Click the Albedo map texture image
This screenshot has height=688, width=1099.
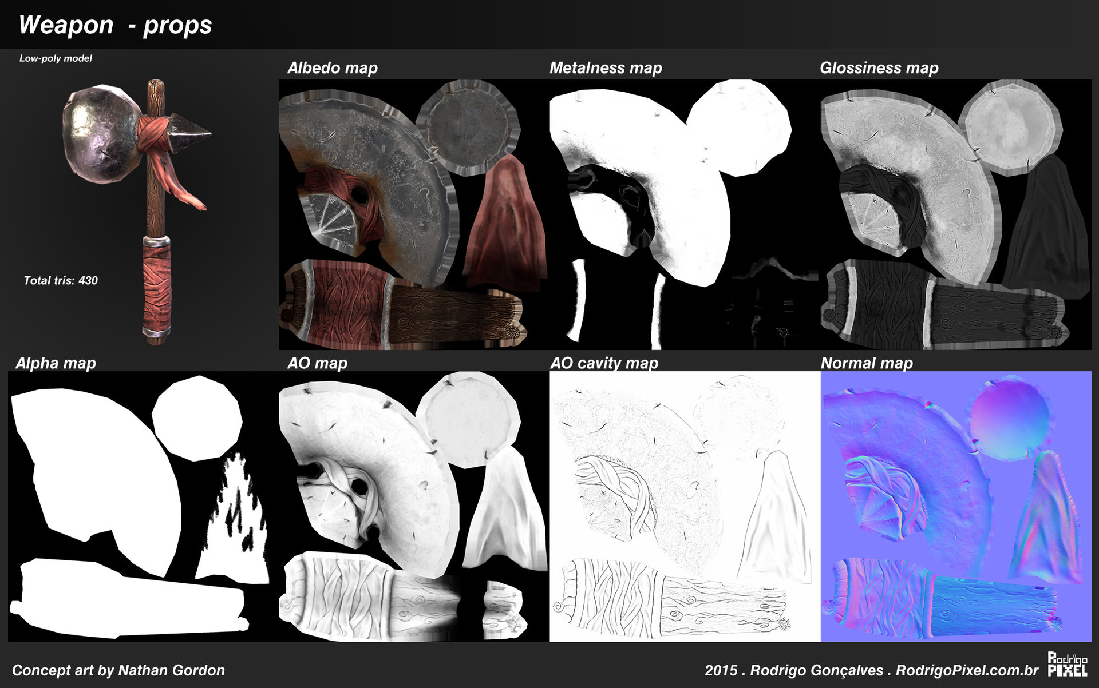click(414, 214)
